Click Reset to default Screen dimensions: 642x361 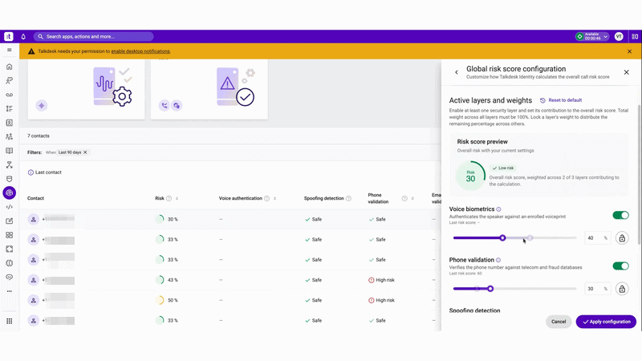(561, 100)
